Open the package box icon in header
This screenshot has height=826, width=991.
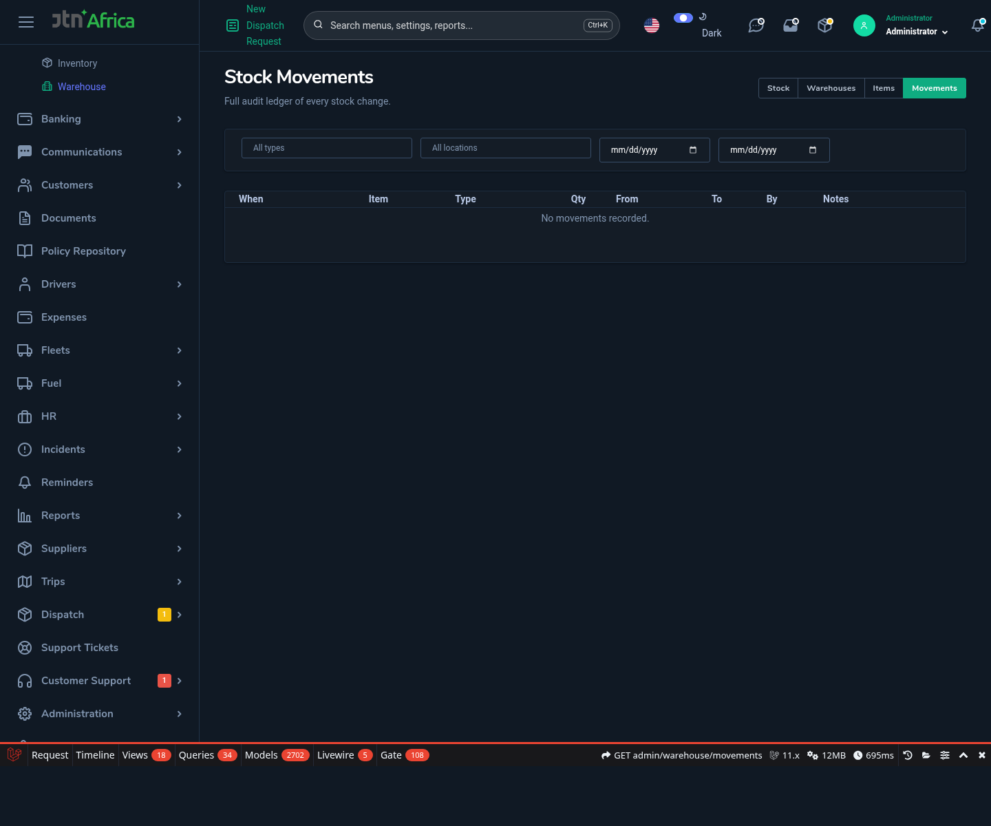click(x=825, y=25)
